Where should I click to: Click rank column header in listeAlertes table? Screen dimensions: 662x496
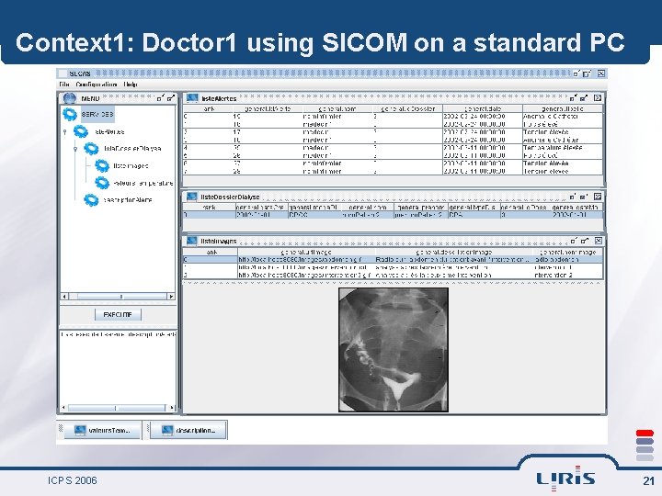pos(208,108)
